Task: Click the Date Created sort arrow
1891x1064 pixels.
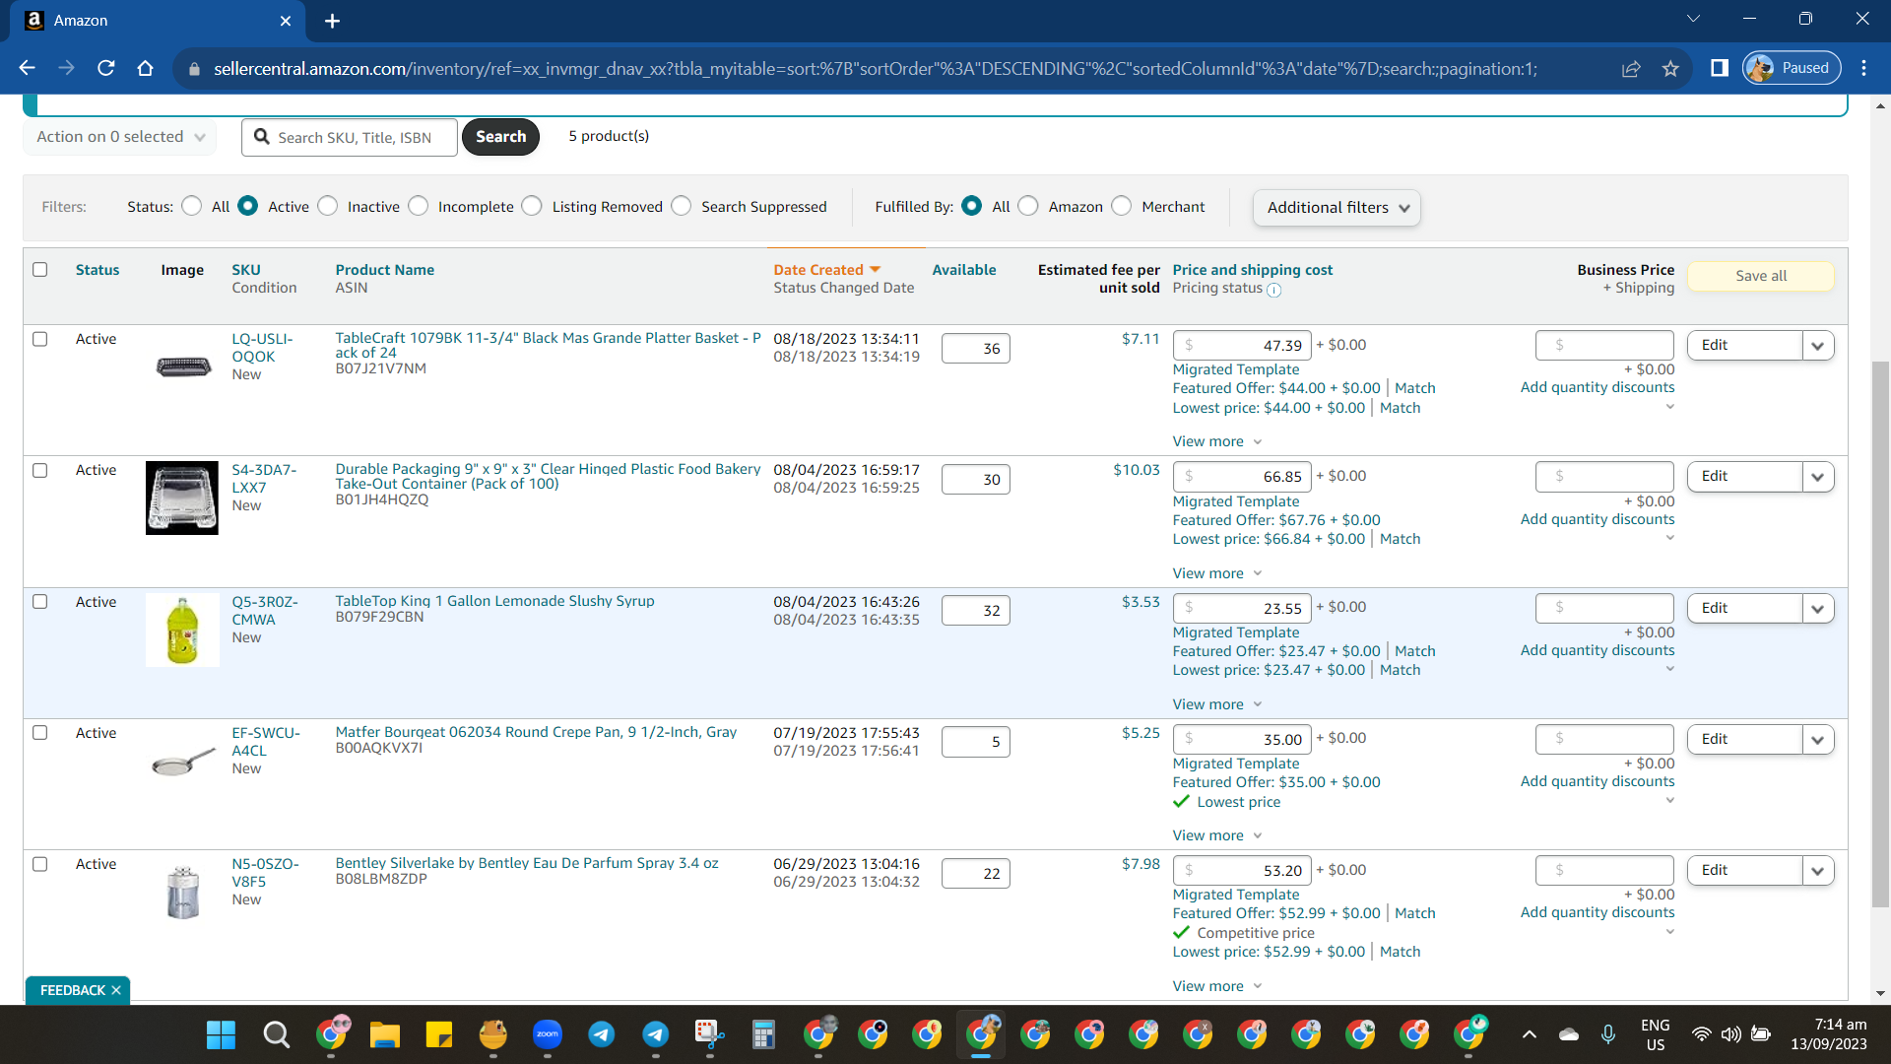Action: 875,270
